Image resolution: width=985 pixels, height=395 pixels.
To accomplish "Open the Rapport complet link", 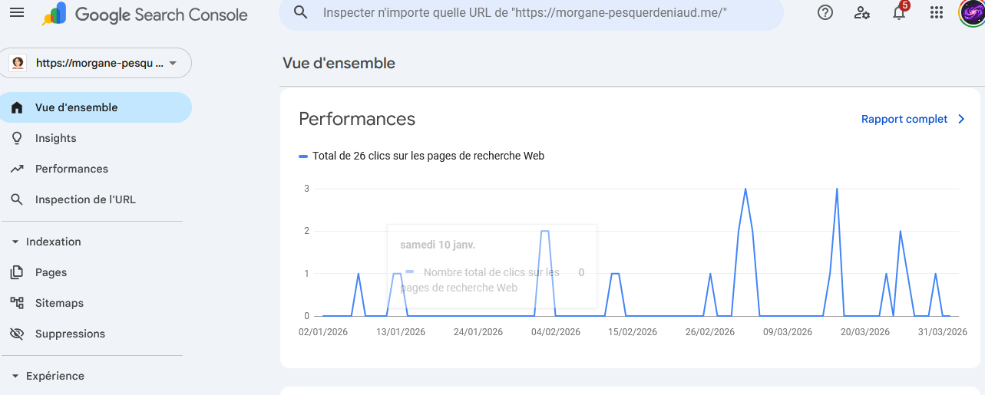I will [913, 119].
